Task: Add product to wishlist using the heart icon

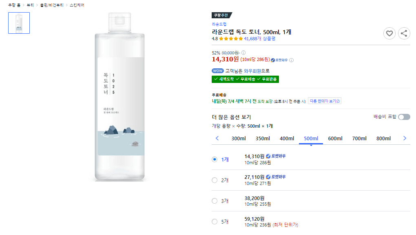Action: click(x=389, y=33)
